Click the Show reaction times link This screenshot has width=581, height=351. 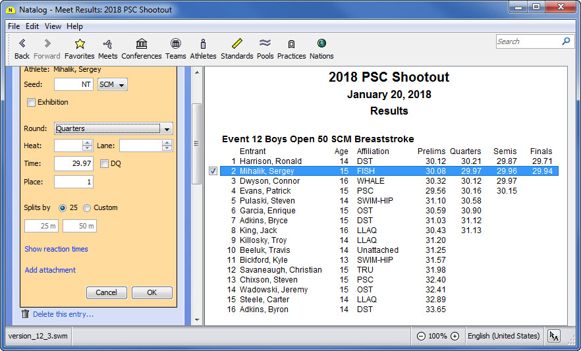pyautogui.click(x=56, y=249)
